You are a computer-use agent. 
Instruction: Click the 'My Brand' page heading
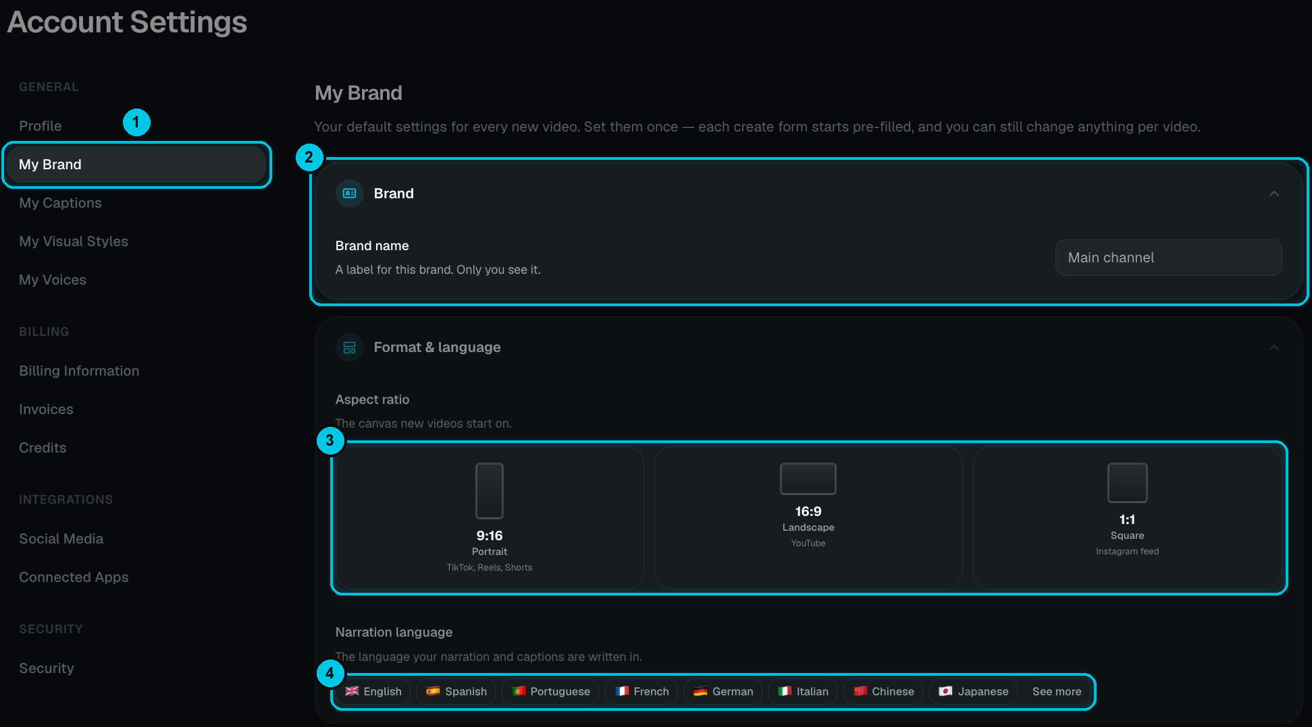[359, 93]
